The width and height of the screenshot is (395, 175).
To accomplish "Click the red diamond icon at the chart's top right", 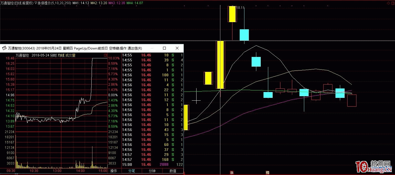I will click(x=389, y=3).
